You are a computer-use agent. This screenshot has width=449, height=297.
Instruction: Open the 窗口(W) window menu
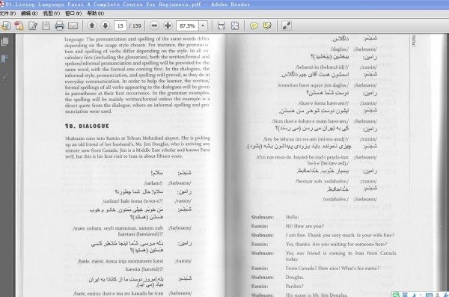click(73, 13)
